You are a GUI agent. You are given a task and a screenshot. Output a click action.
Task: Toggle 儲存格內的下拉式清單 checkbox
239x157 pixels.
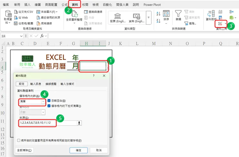click(49, 106)
